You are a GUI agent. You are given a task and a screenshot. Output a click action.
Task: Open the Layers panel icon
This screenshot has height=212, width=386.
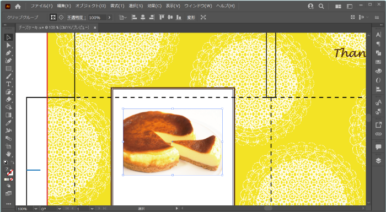click(x=378, y=161)
